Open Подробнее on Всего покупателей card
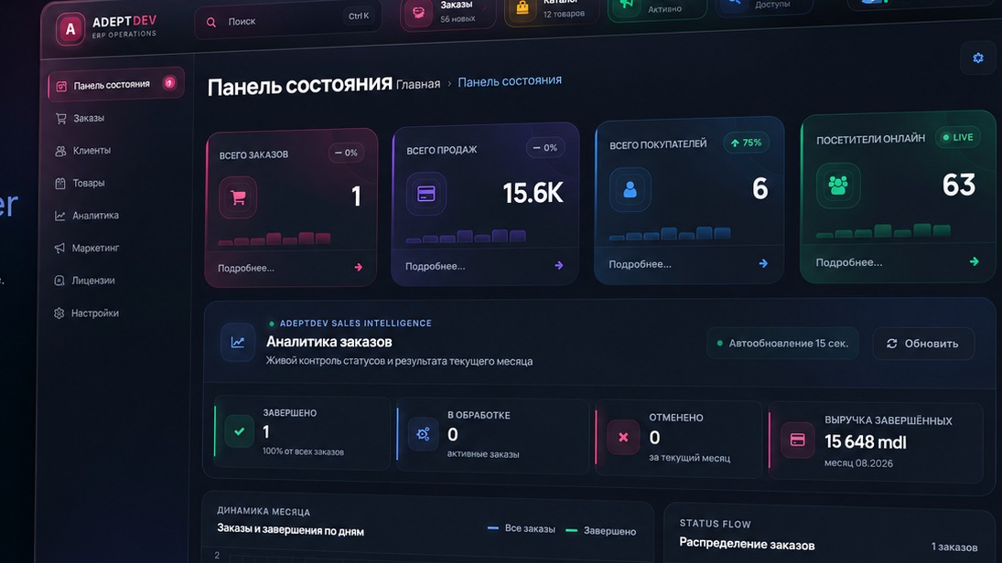Screen dimensions: 1002x563 click(x=640, y=264)
